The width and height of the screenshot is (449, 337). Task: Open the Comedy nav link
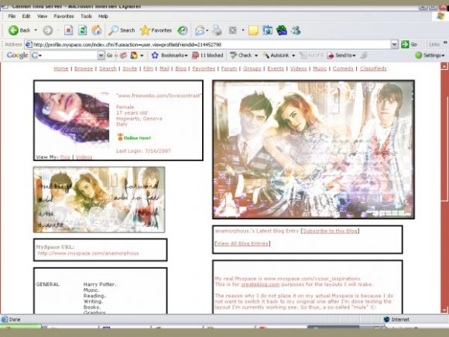(343, 69)
